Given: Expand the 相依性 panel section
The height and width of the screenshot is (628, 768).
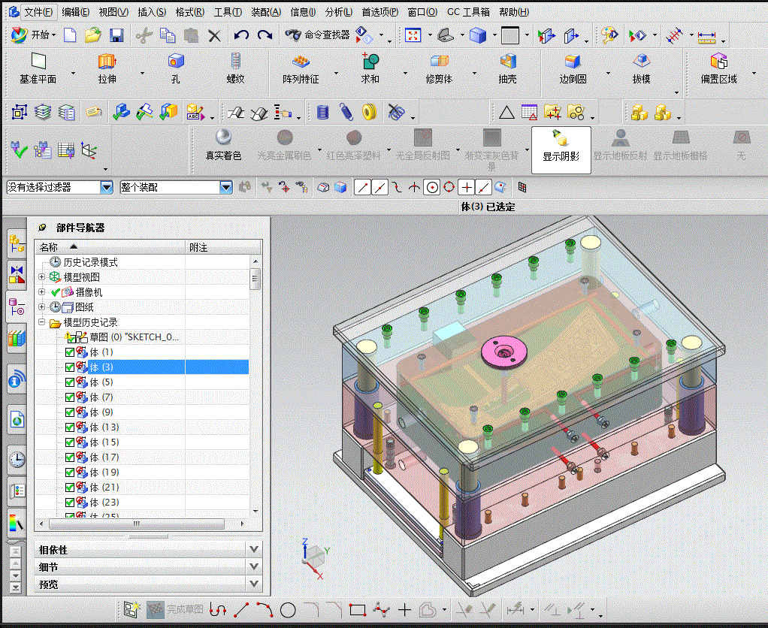Looking at the screenshot, I should (x=254, y=550).
